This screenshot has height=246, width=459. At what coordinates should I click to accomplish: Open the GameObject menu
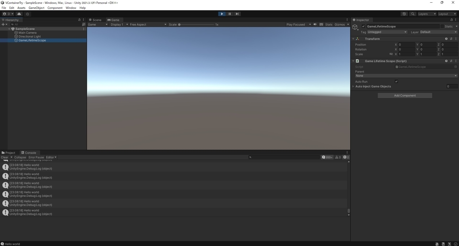36,8
